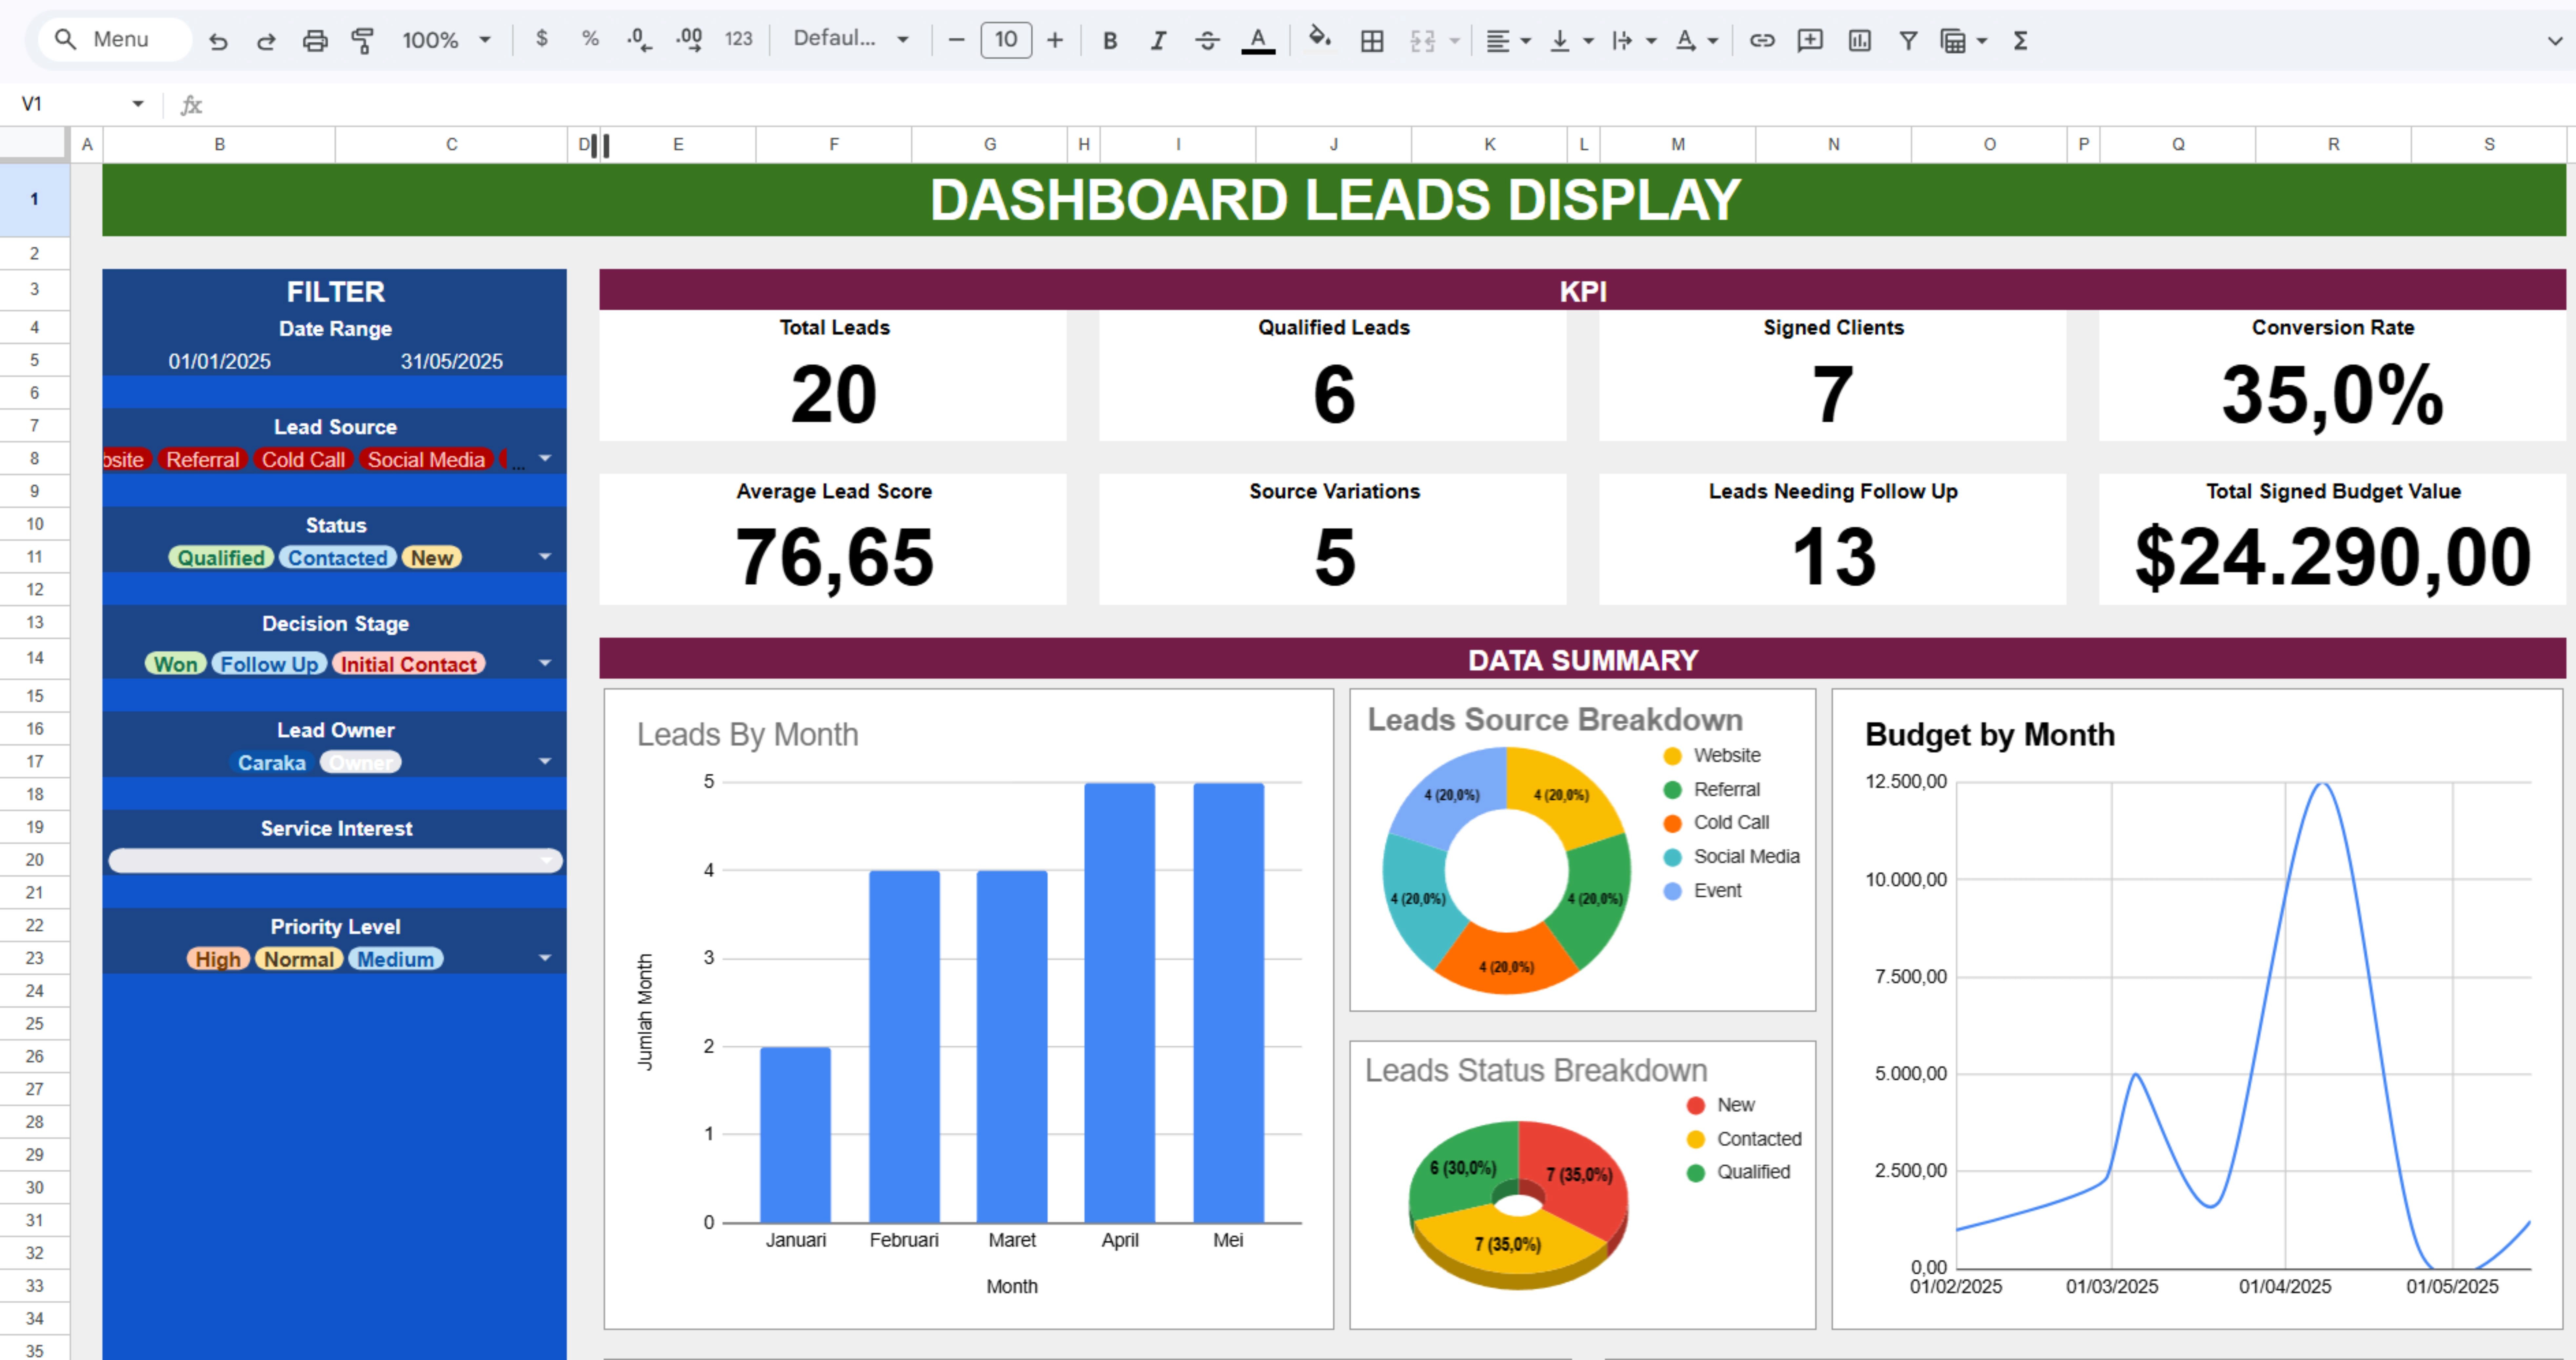2576x1360 pixels.
Task: Select the start date 01/01/2025 cell
Action: click(219, 361)
